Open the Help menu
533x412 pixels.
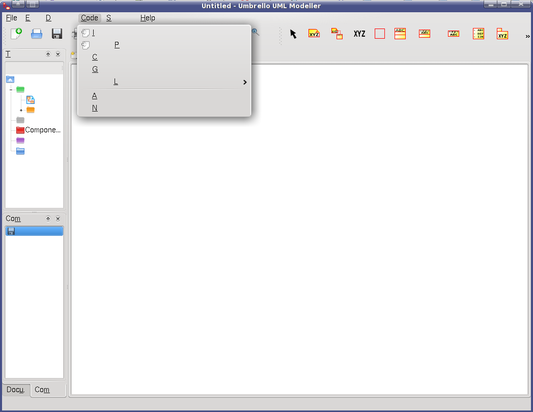[148, 18]
